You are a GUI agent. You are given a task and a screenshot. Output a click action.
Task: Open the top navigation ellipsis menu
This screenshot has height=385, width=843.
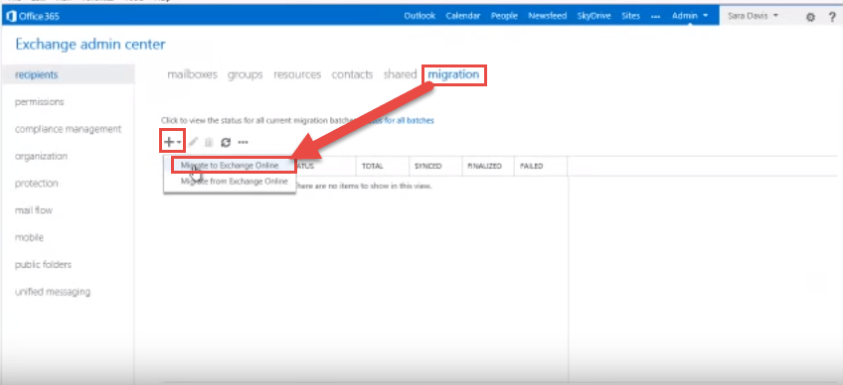click(x=655, y=16)
